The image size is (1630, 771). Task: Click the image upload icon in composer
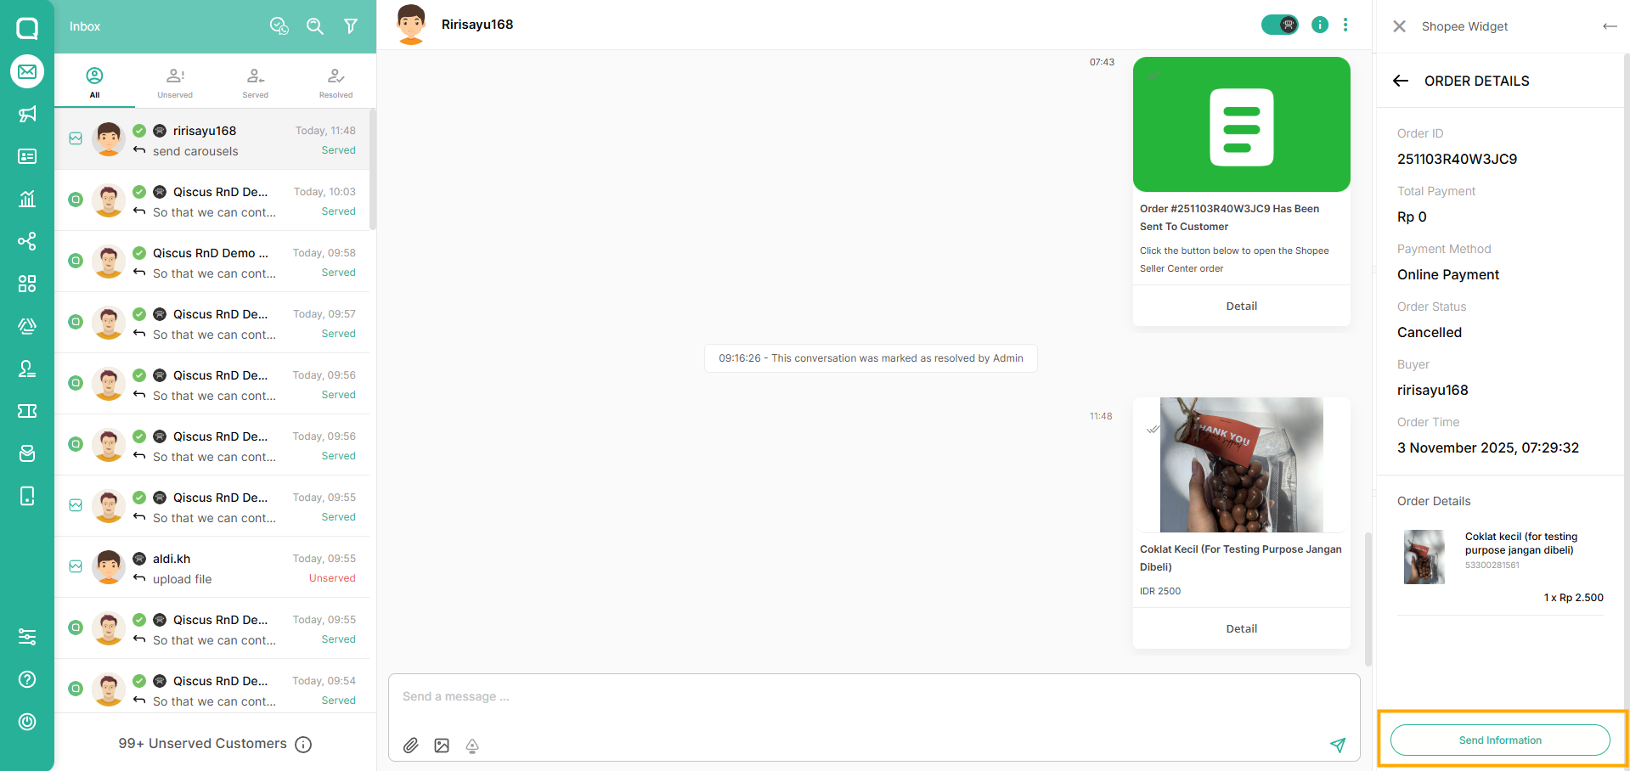coord(442,746)
